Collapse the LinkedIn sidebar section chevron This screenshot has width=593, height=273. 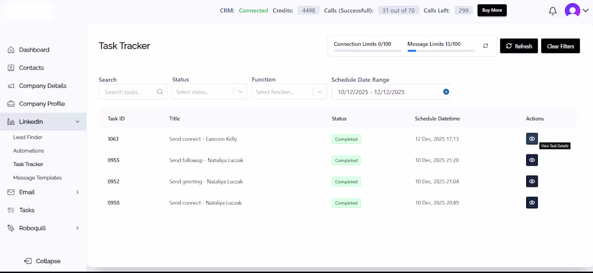coord(78,122)
